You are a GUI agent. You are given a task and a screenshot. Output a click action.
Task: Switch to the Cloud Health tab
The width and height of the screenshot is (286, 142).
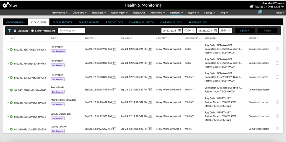point(15,22)
